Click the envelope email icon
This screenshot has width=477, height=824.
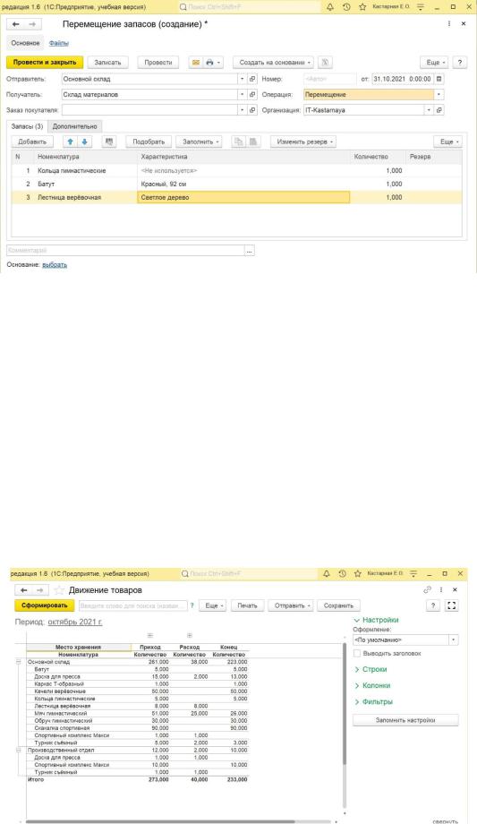pos(195,62)
